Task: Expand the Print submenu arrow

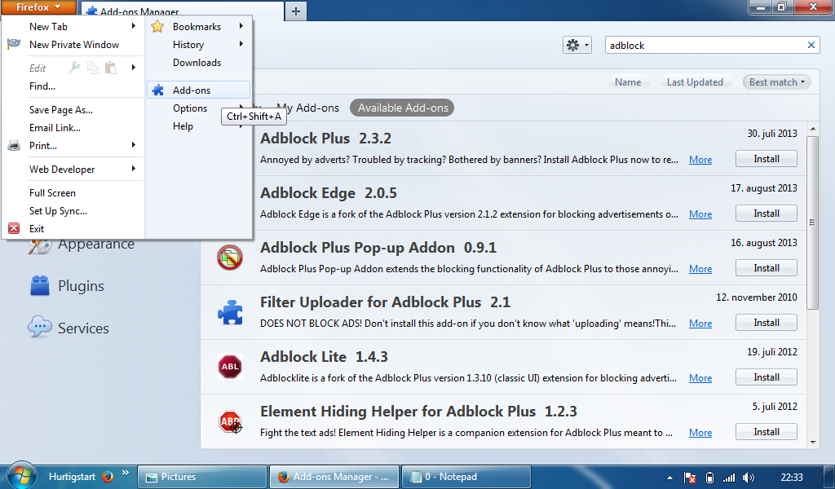Action: [x=133, y=145]
